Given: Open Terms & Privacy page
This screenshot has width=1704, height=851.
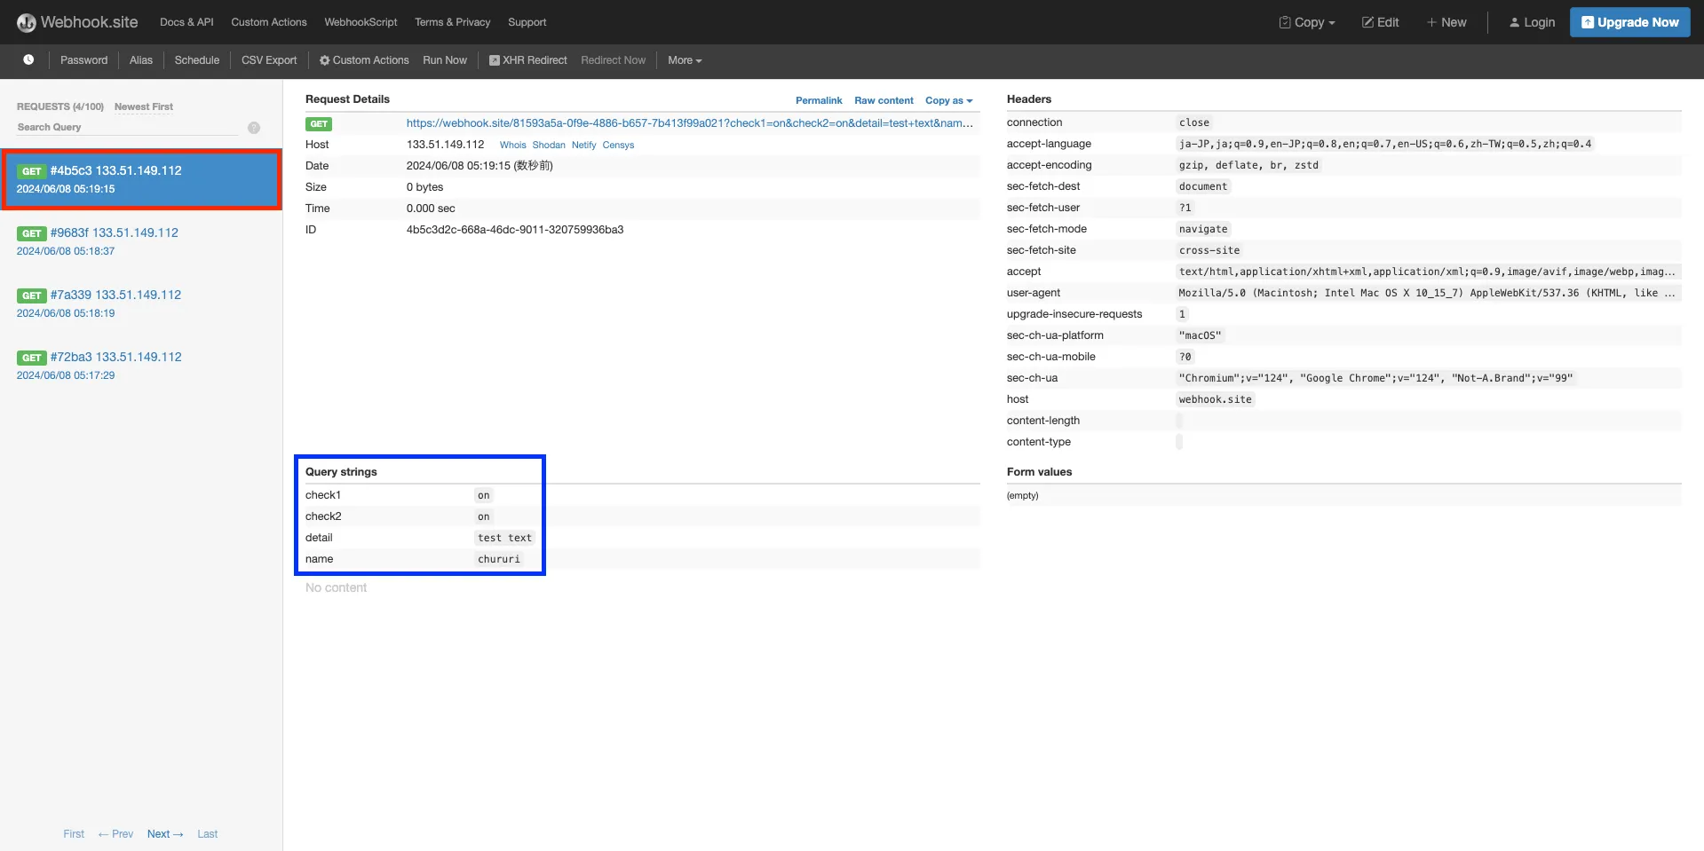Looking at the screenshot, I should pyautogui.click(x=452, y=22).
